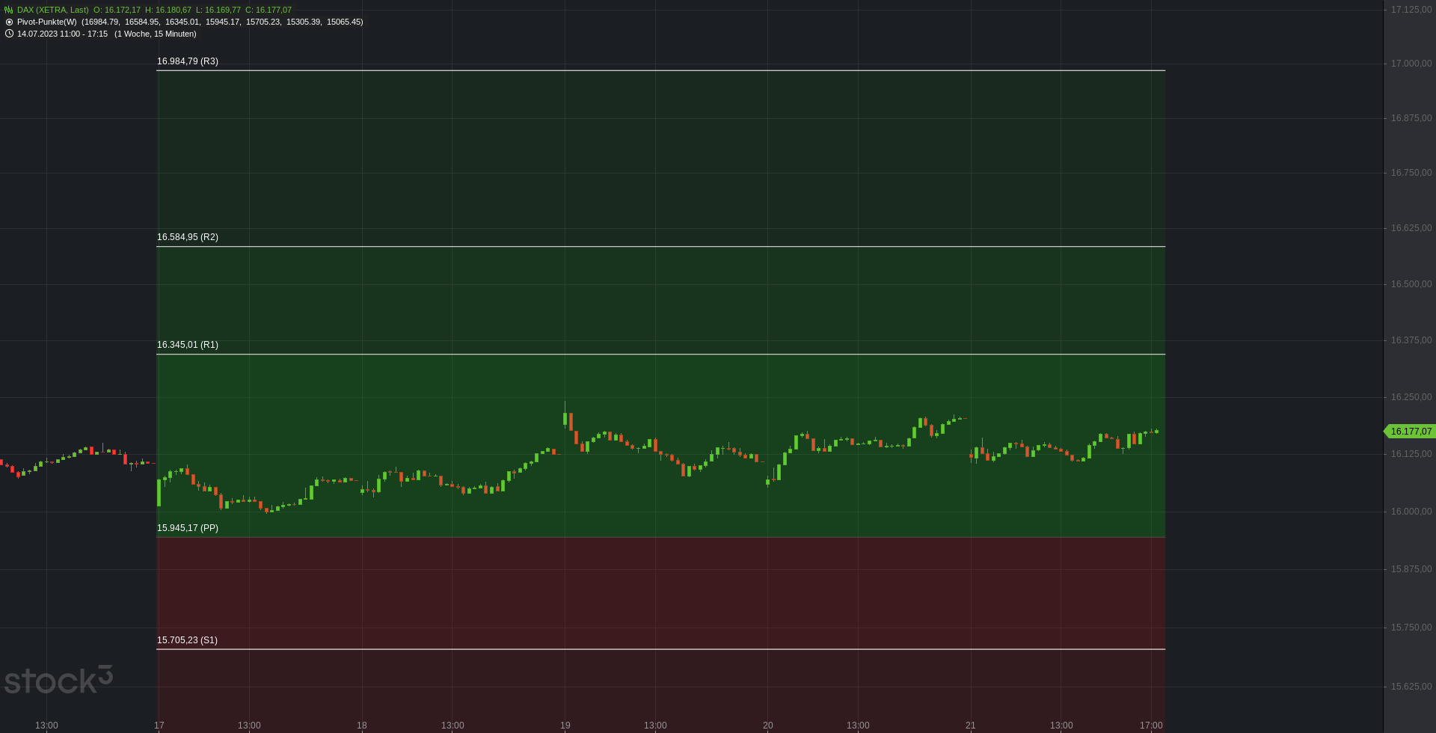Click the candlestick chart icon beside DAX
Screen dimensions: 1436x733
[9, 10]
